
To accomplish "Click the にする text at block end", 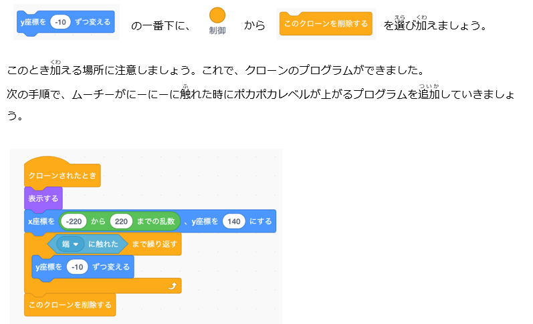I will (x=260, y=221).
